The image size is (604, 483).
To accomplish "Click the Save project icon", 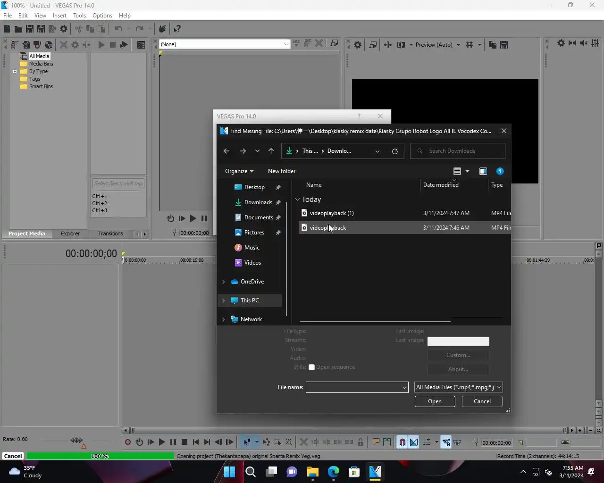I will (30, 29).
